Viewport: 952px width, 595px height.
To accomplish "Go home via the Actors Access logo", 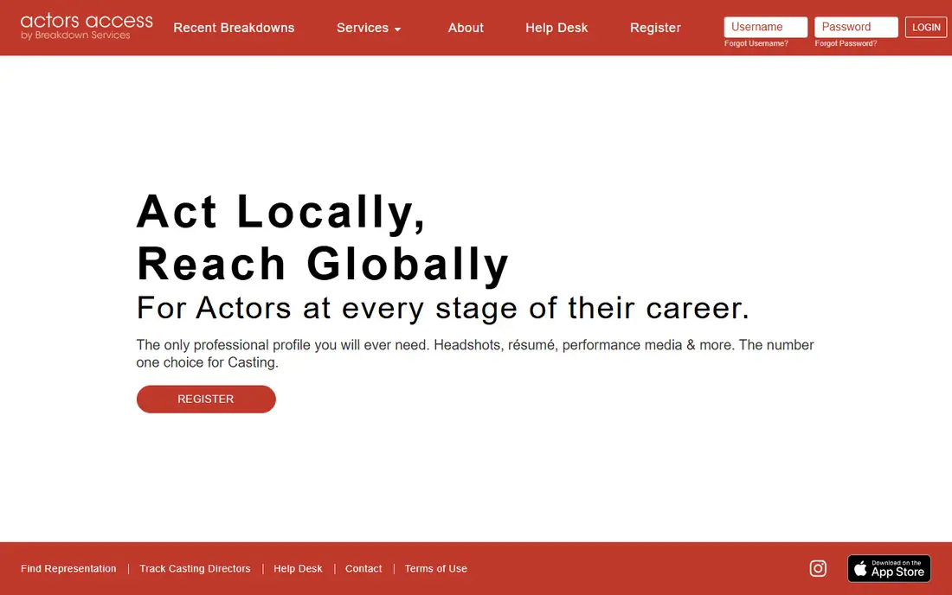I will (87, 27).
